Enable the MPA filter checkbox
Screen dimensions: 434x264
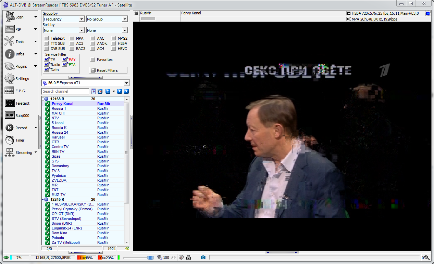pyautogui.click(x=72, y=38)
